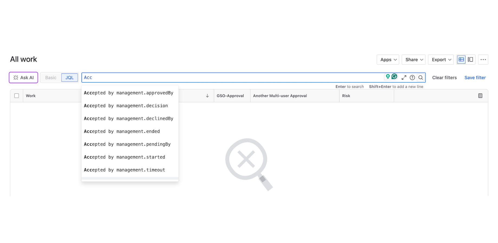Select the JQL query mode

tap(70, 78)
